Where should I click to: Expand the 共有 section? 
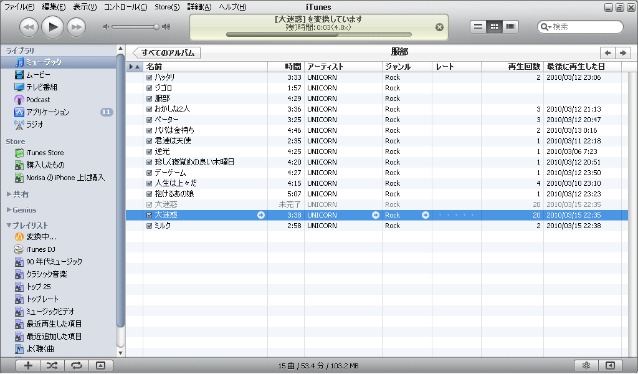pyautogui.click(x=9, y=194)
